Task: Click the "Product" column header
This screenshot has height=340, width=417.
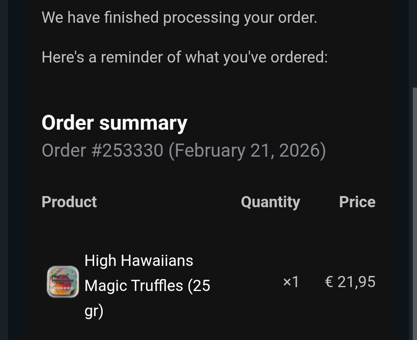Action: pos(69,202)
